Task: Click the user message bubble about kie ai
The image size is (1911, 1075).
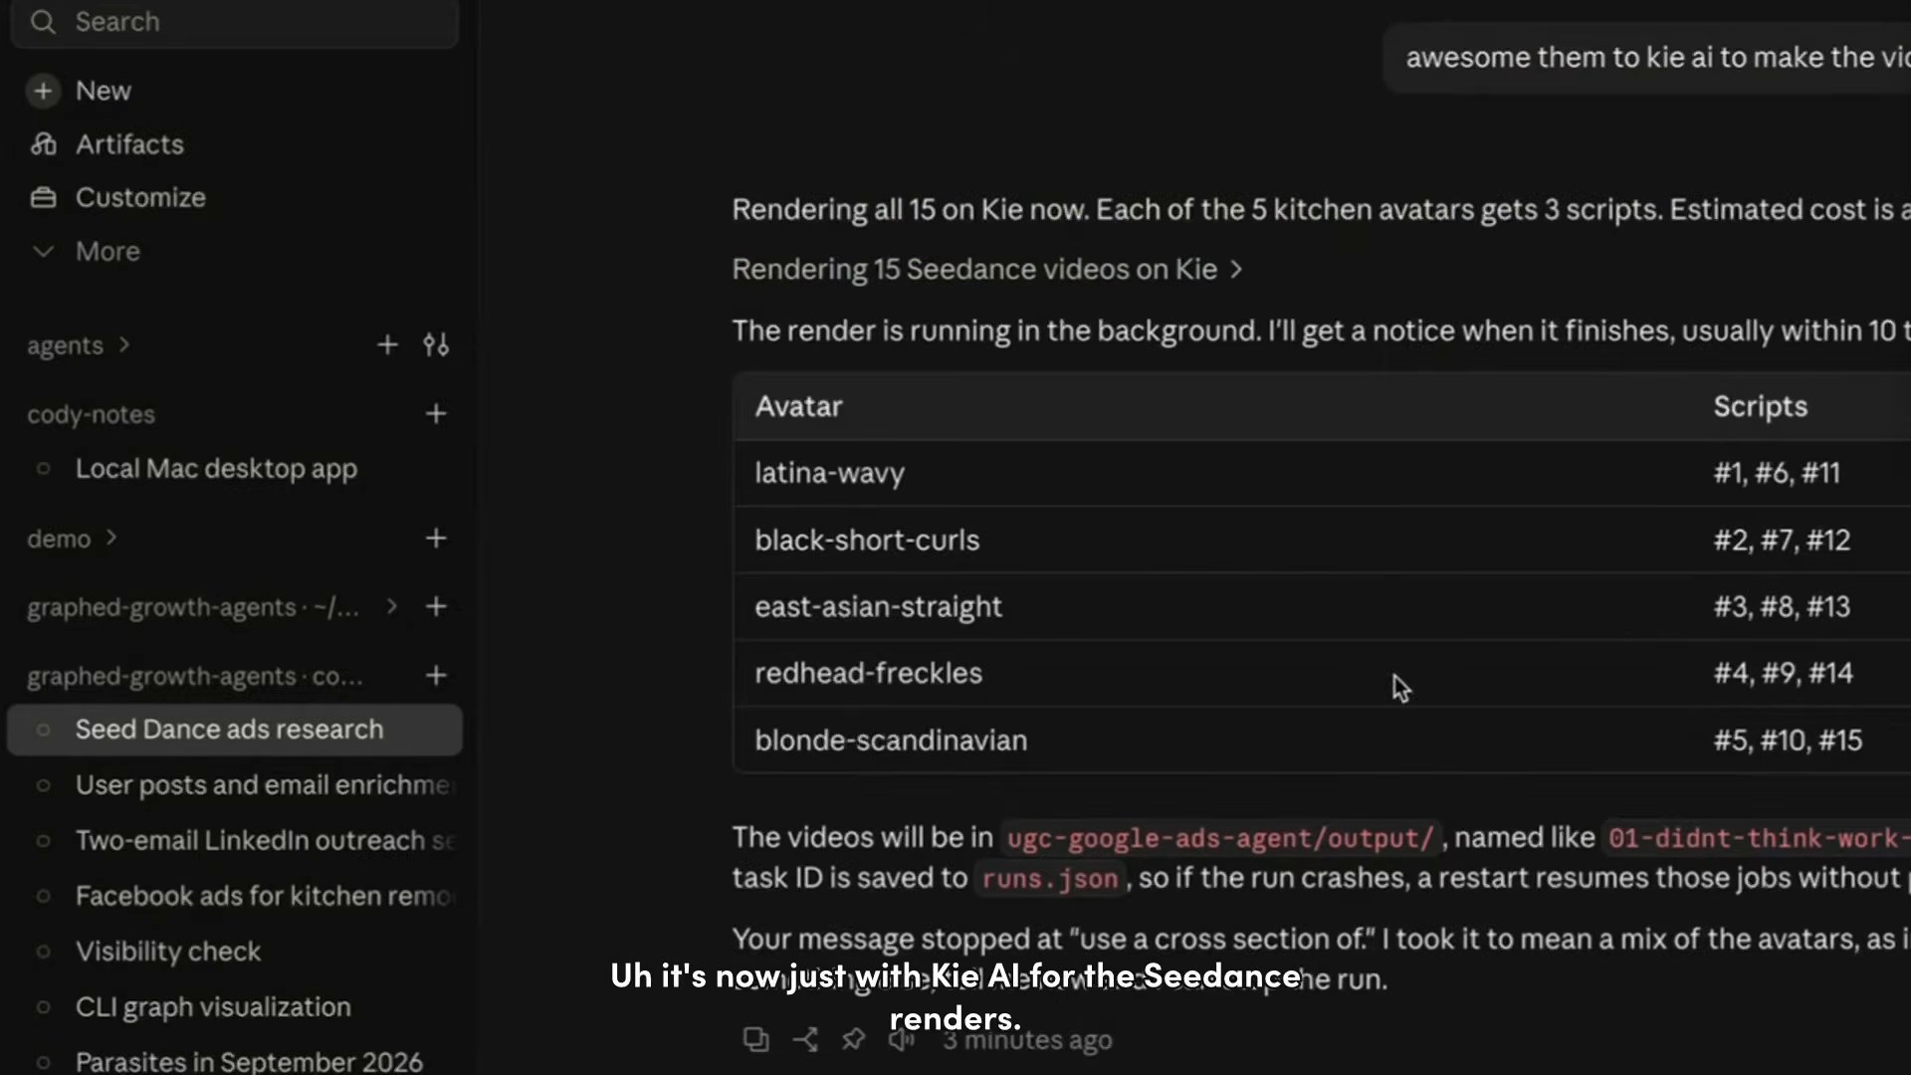Action: pyautogui.click(x=1647, y=58)
